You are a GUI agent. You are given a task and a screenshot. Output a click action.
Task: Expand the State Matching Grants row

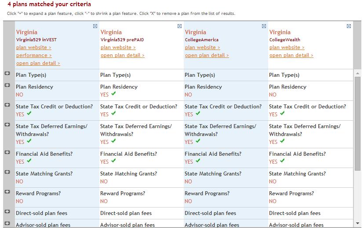7,172
